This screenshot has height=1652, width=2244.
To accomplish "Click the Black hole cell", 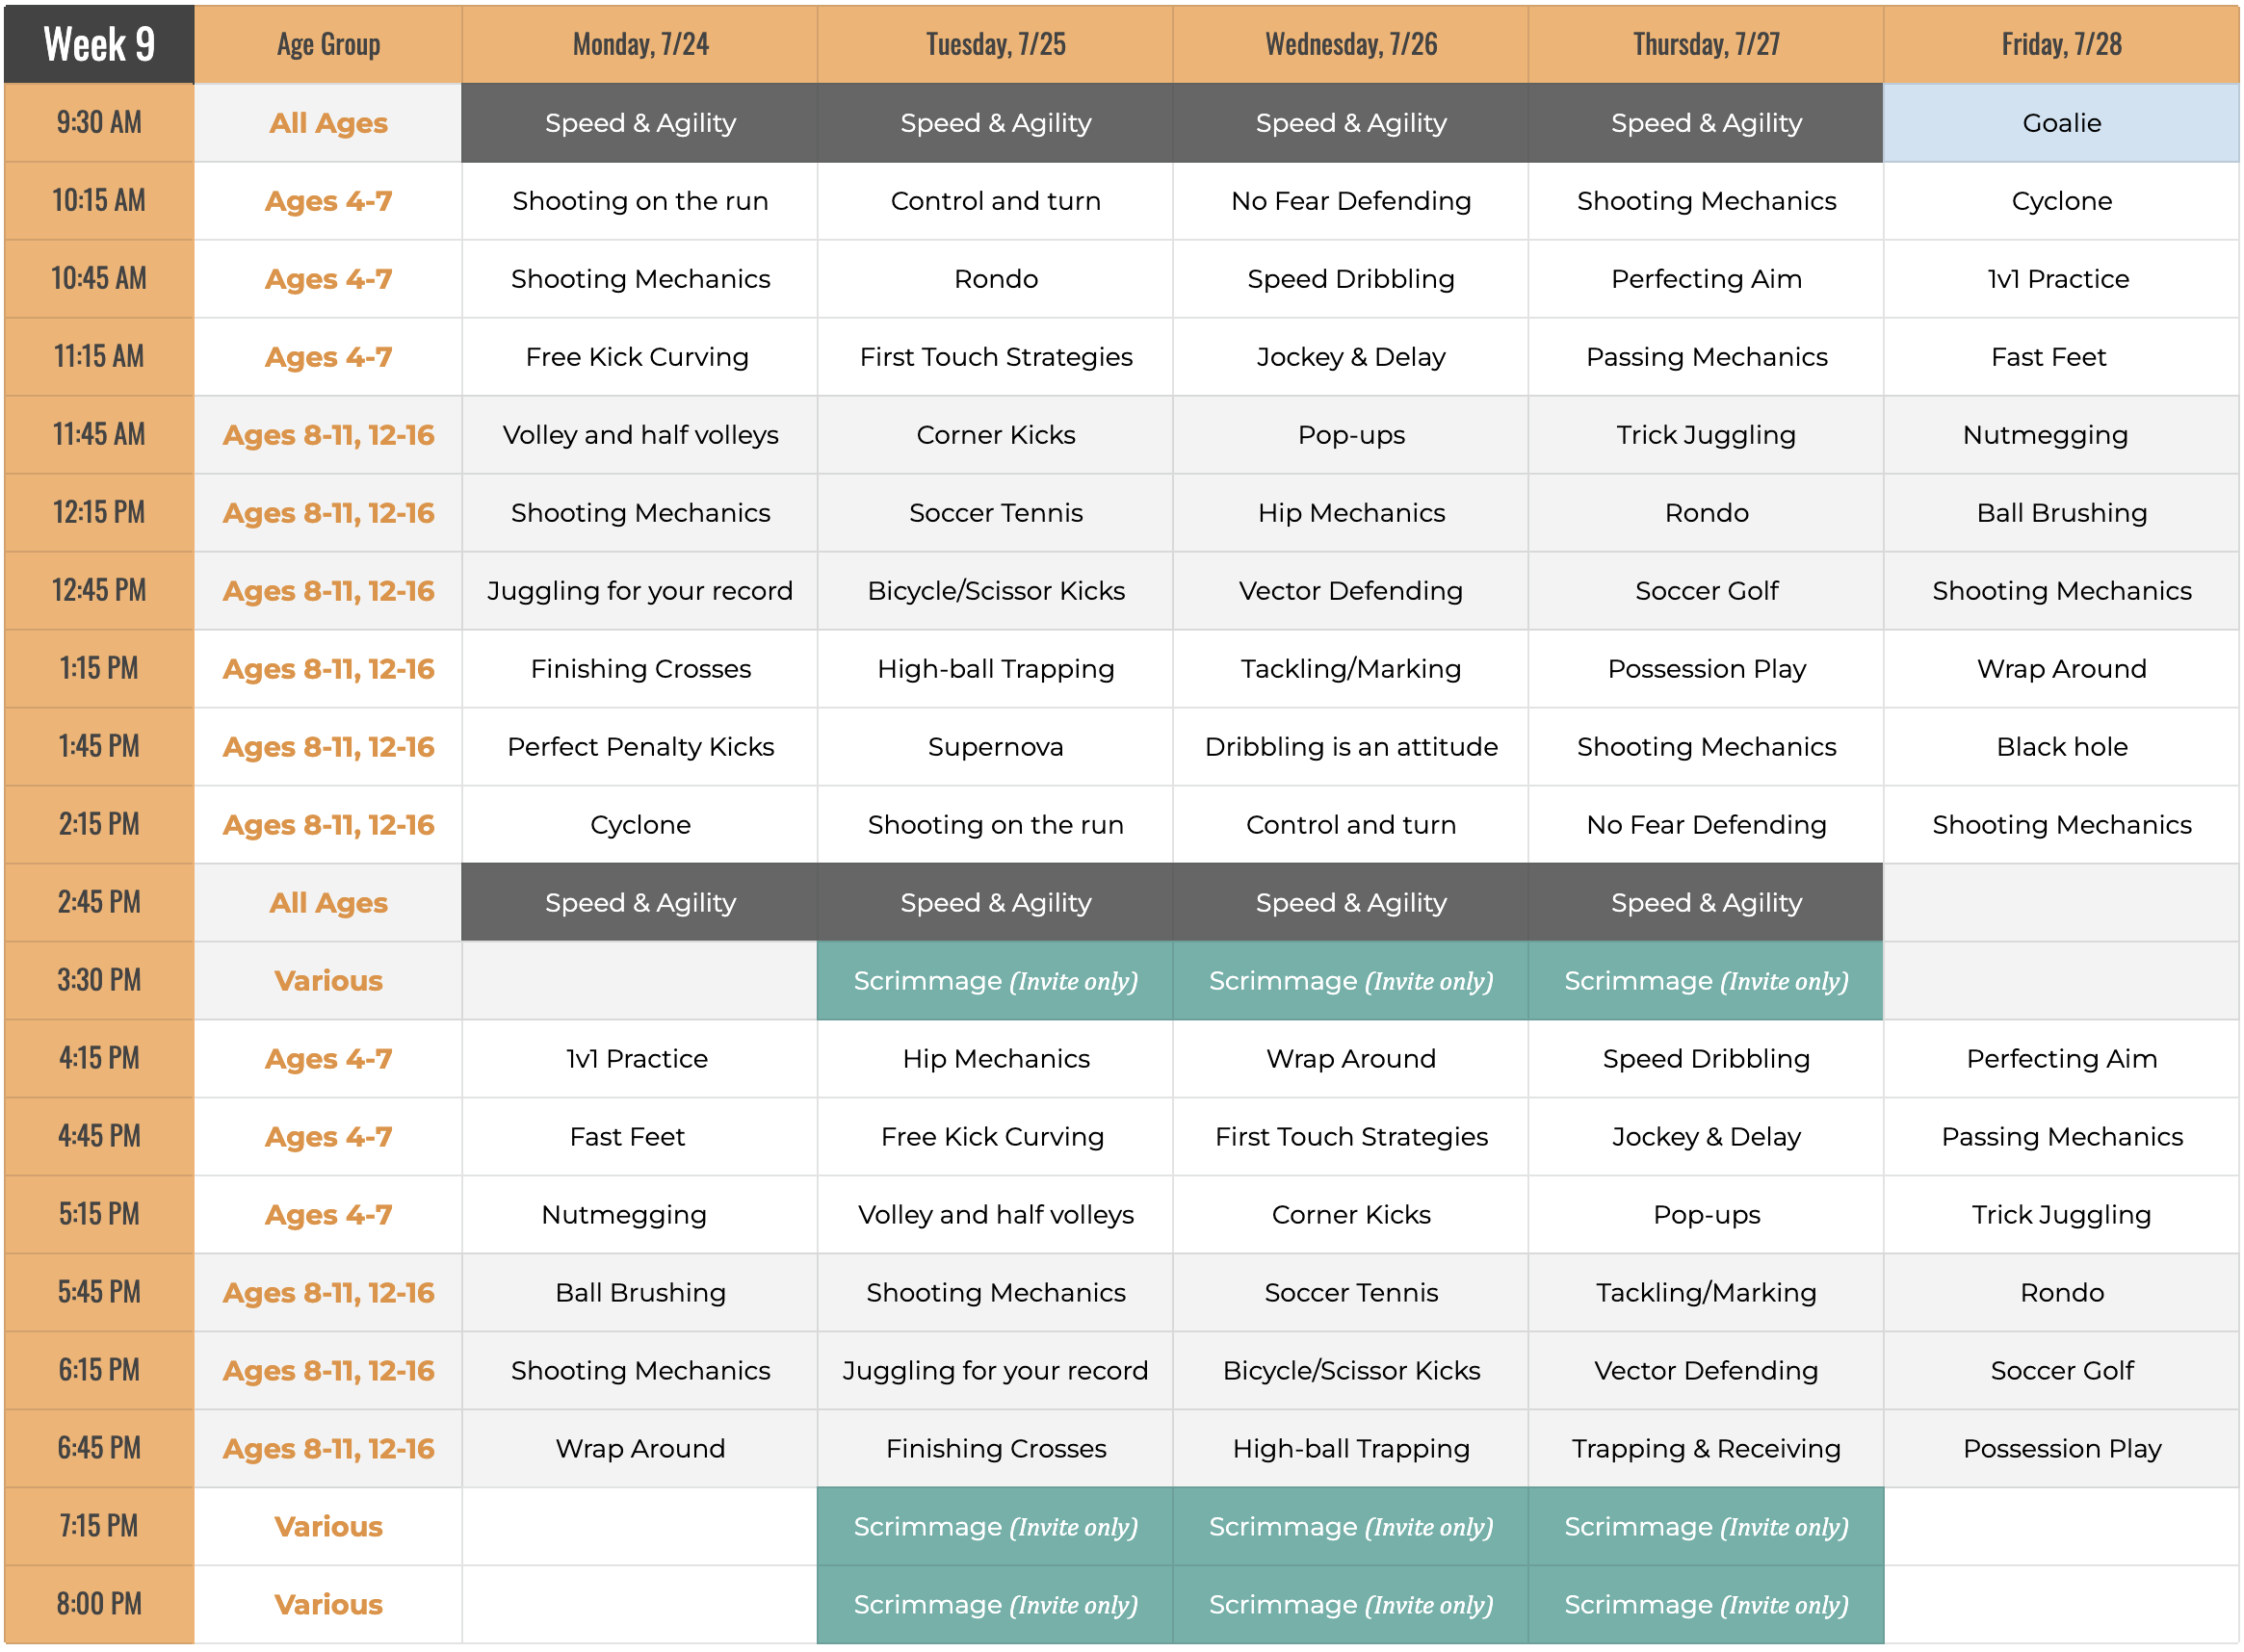I will [x=2061, y=747].
